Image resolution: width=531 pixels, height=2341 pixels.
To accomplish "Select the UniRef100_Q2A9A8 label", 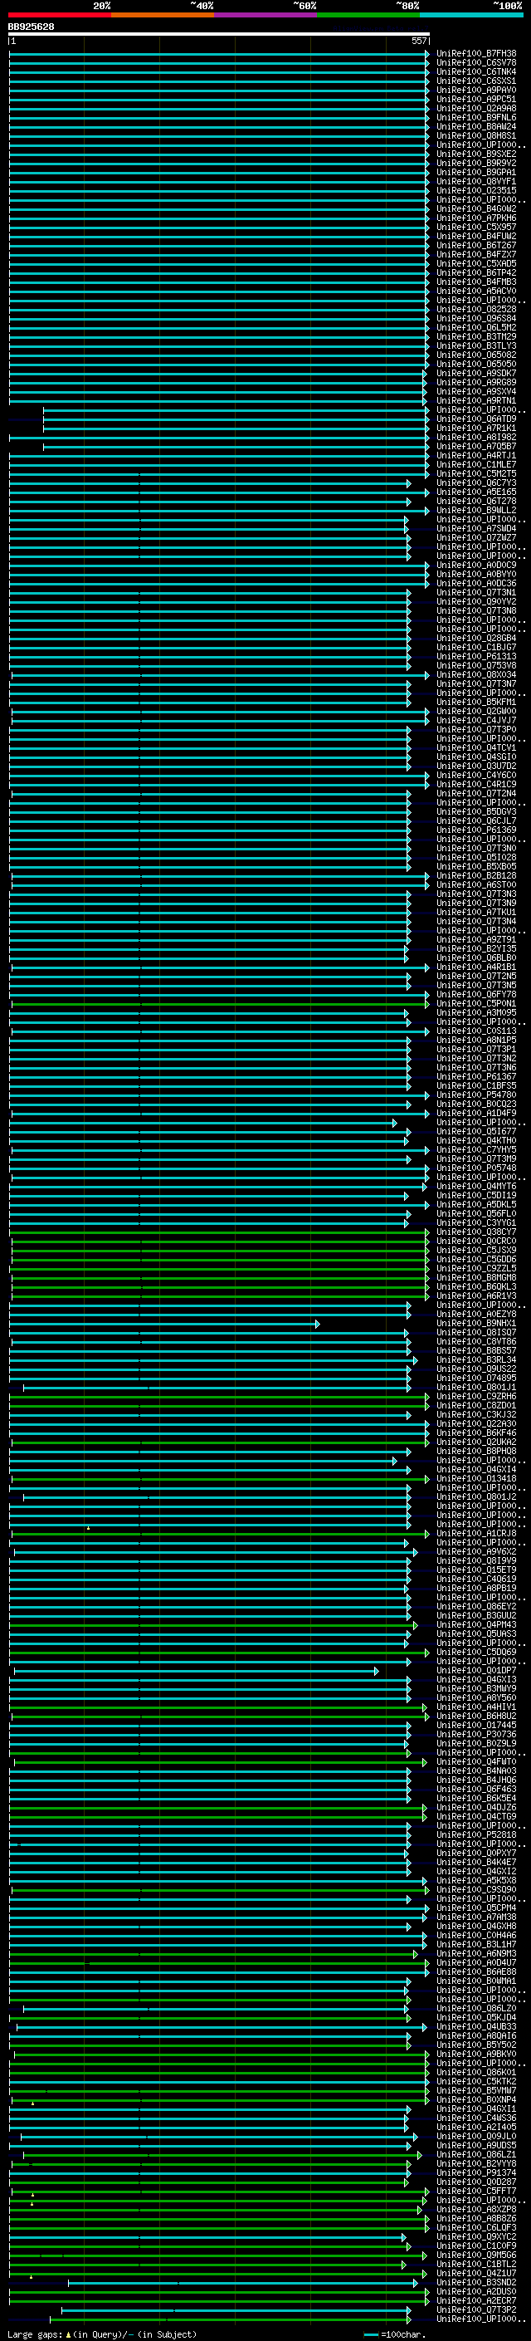I will coord(476,108).
